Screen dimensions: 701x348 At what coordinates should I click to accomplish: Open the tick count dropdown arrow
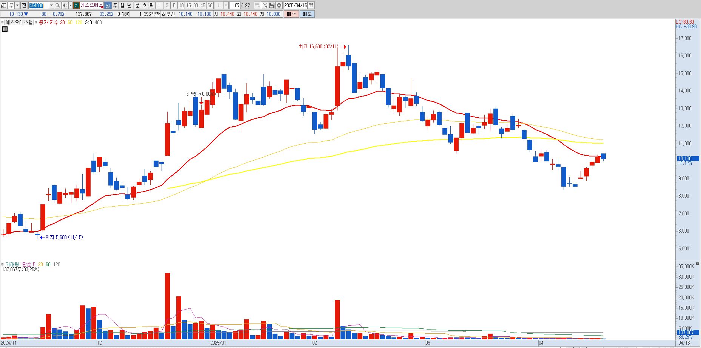point(226,5)
